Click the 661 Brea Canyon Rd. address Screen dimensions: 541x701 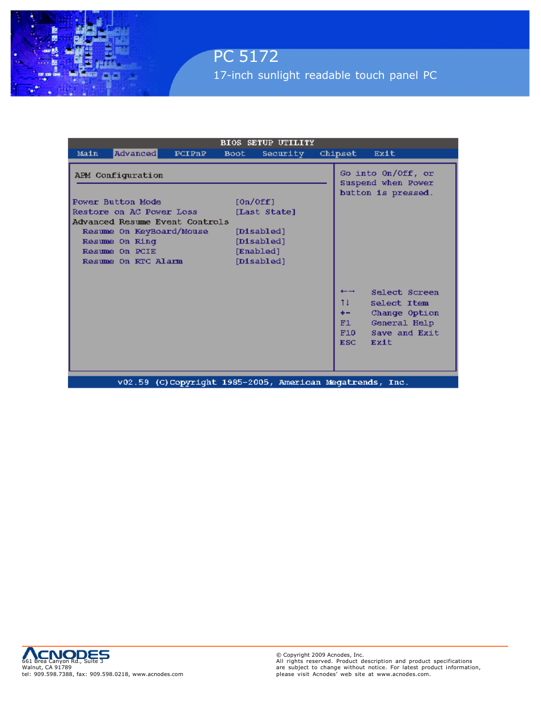point(63,661)
